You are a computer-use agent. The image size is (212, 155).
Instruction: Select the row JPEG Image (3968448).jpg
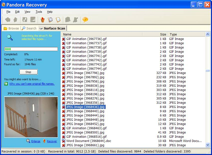tap(133, 120)
